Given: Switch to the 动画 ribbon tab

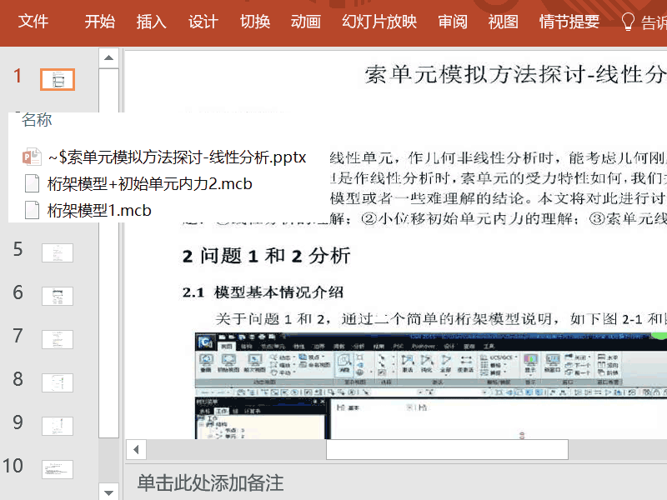Looking at the screenshot, I should point(305,22).
